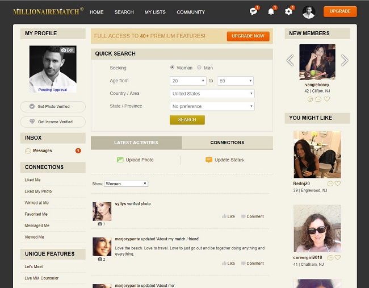
Task: Click the Messages chat bubble icon in Inbox
Action: [28, 151]
